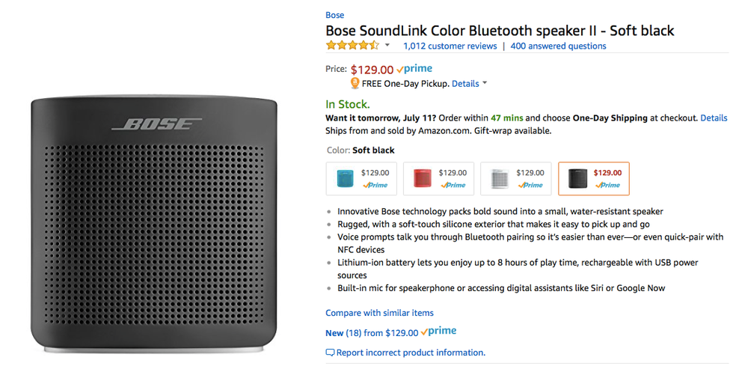Open the One-Day Shipping Details link
Screen dimensions: 733x375
(714, 118)
